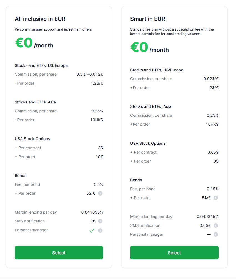Click "Stocks and ETFs, Asia" in the Smart card

pyautogui.click(x=151, y=106)
